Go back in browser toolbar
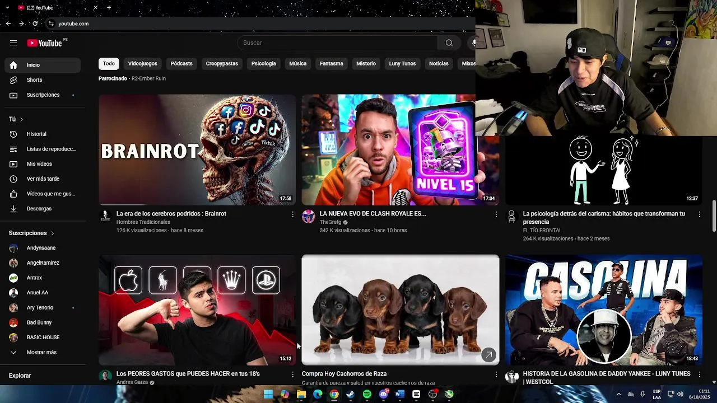 click(8, 24)
